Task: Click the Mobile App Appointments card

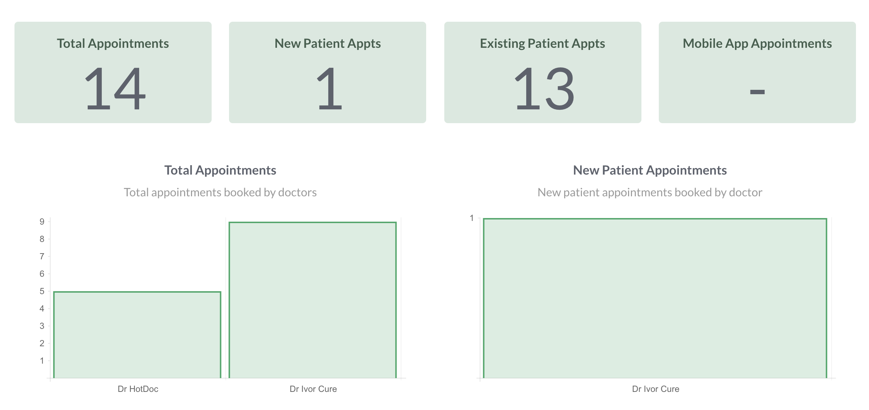Action: [x=757, y=72]
